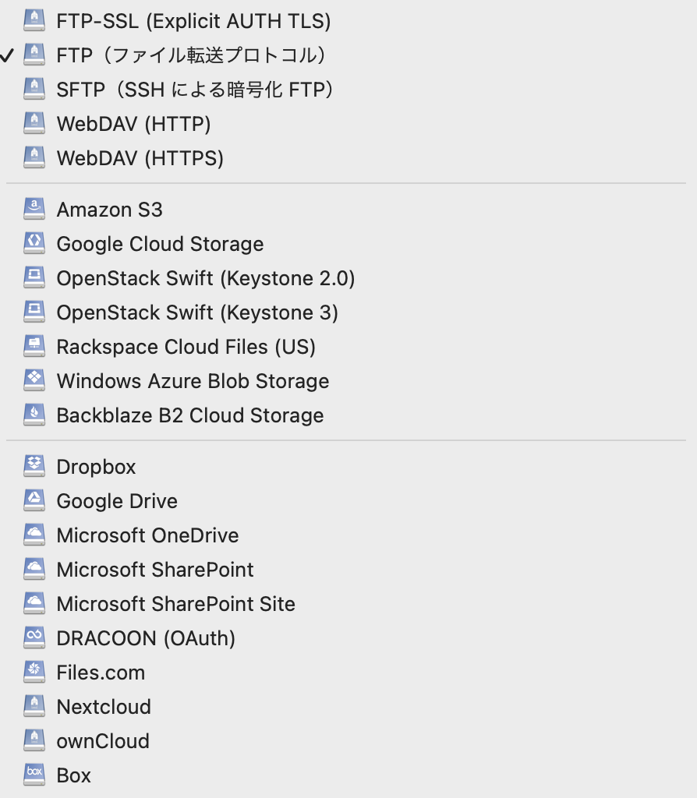Click the Google Drive icon
The image size is (697, 798).
34,500
